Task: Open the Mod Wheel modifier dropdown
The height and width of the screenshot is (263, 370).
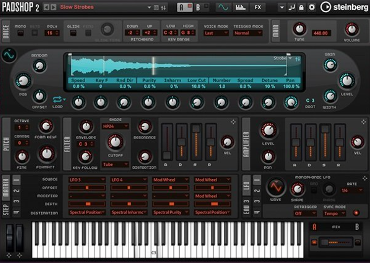Action: (212, 196)
